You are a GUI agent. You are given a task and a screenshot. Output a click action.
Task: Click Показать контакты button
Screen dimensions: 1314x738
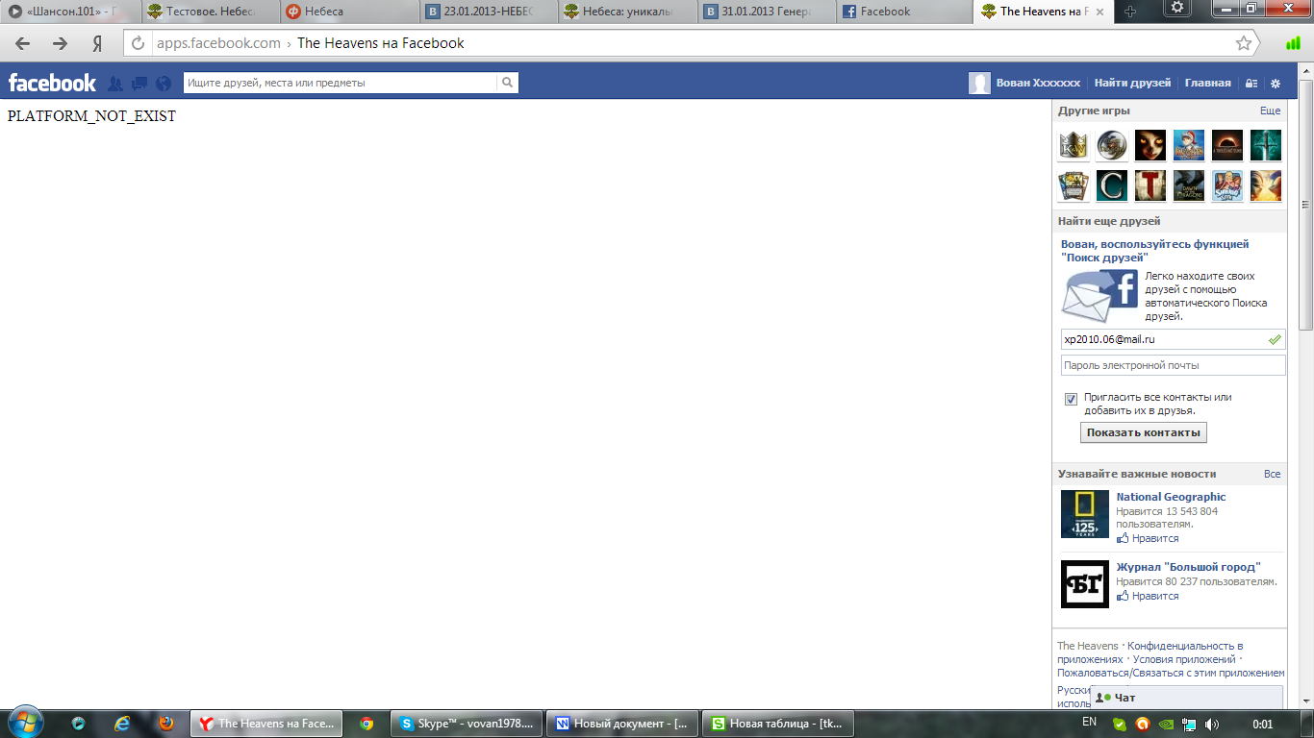point(1144,432)
